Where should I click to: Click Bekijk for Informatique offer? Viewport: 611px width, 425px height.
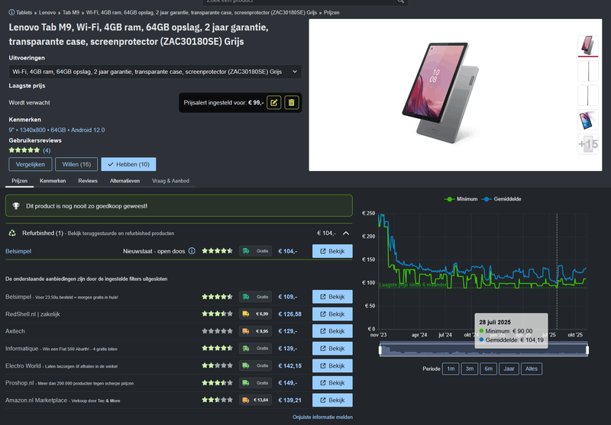pyautogui.click(x=332, y=349)
